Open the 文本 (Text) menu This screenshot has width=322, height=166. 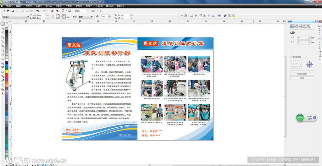[79, 6]
